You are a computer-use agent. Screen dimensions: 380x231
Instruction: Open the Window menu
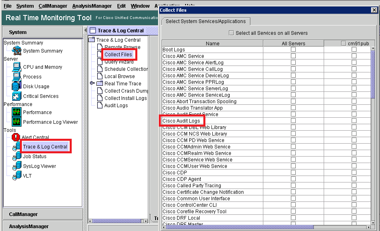[140, 6]
